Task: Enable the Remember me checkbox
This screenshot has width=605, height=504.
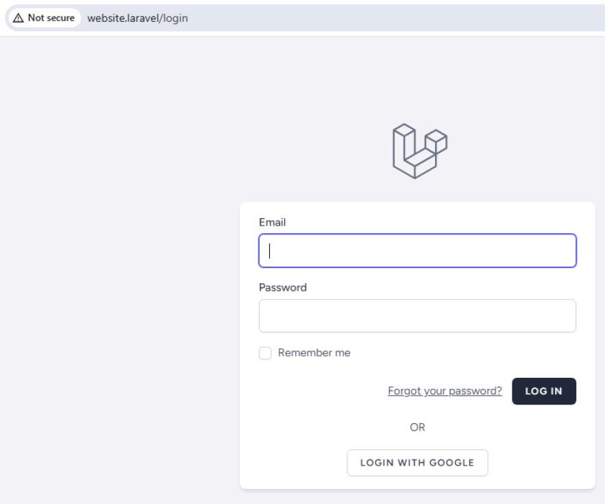Action: point(265,353)
